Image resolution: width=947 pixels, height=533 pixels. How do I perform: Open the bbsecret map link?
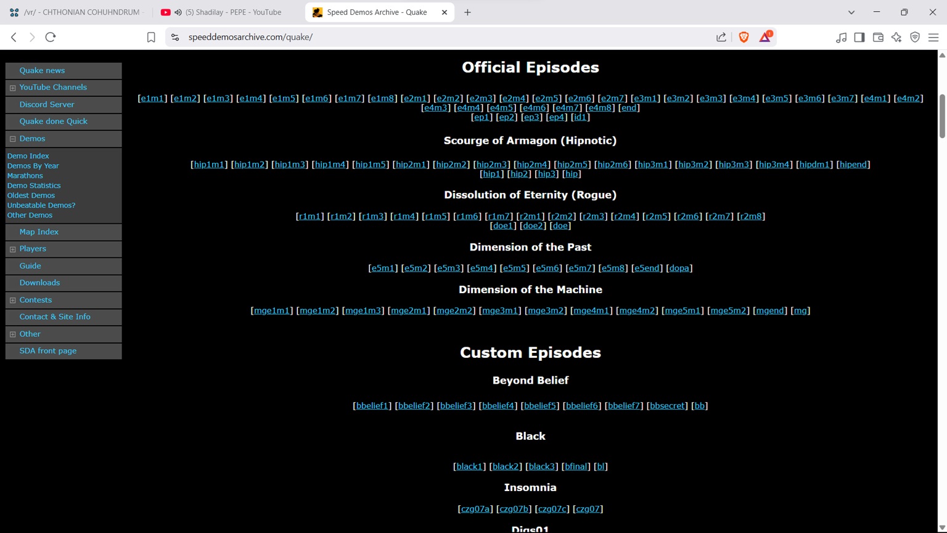pyautogui.click(x=667, y=406)
